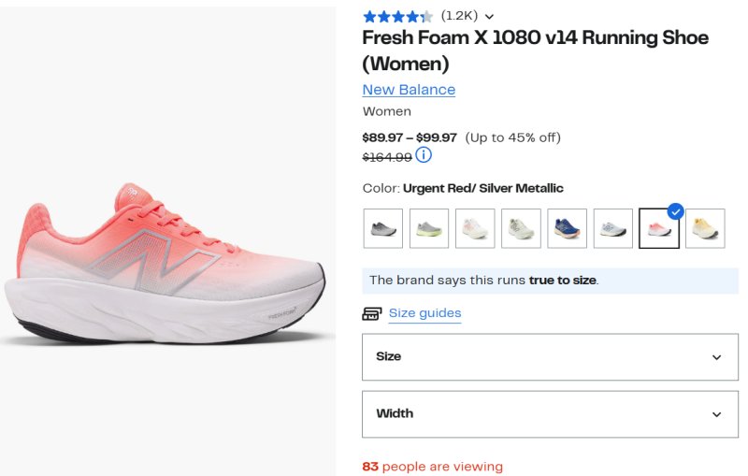Pick the sage green shoe swatch
Image resolution: width=748 pixels, height=476 pixels.
click(521, 228)
